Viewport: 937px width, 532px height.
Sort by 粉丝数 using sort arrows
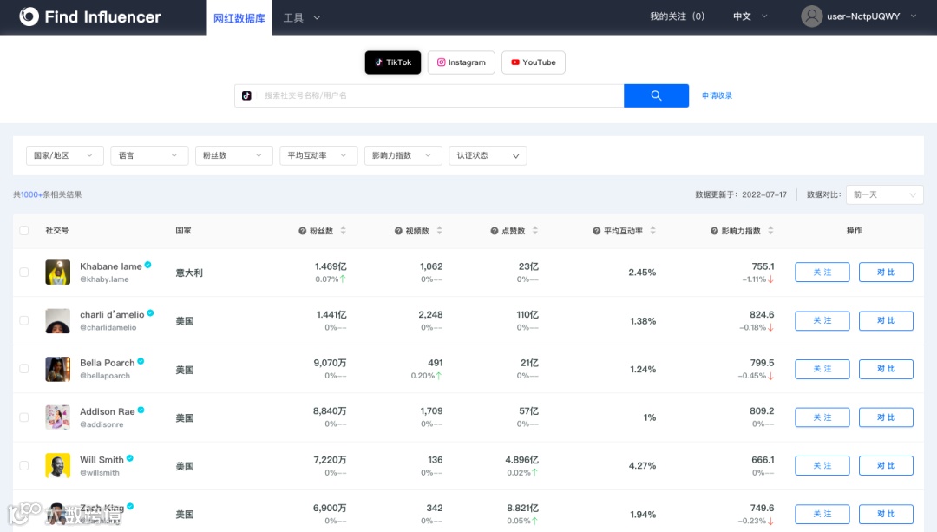click(343, 231)
